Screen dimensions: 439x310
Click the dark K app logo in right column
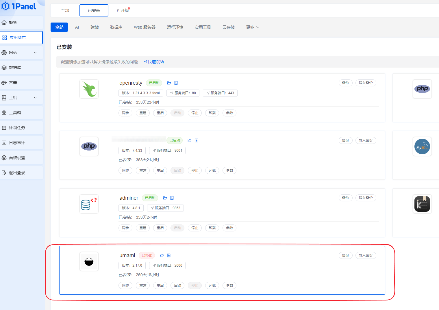[x=422, y=204]
